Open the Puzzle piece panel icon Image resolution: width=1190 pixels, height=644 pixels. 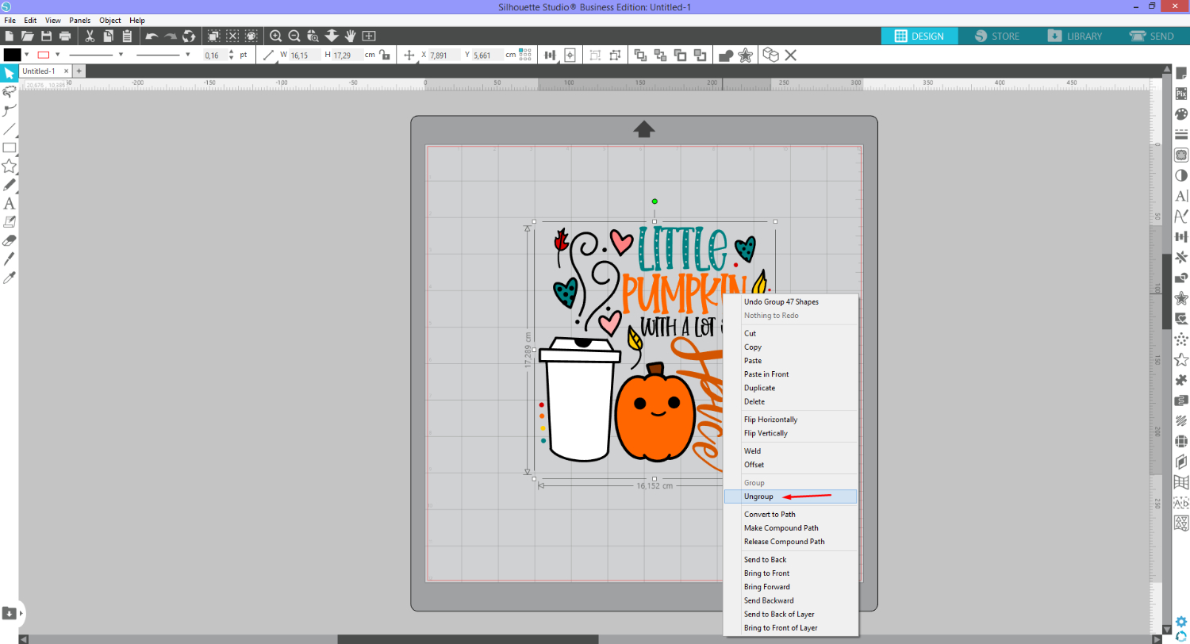(1180, 380)
